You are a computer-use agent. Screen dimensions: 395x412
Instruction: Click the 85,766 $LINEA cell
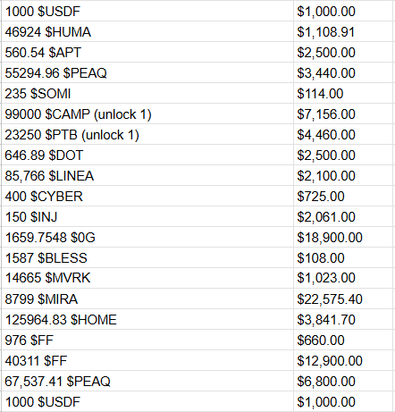coord(147,175)
